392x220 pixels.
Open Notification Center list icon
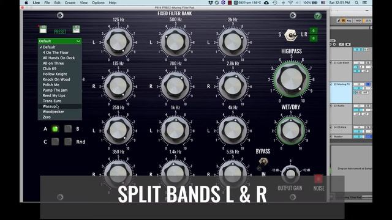click(365, 2)
